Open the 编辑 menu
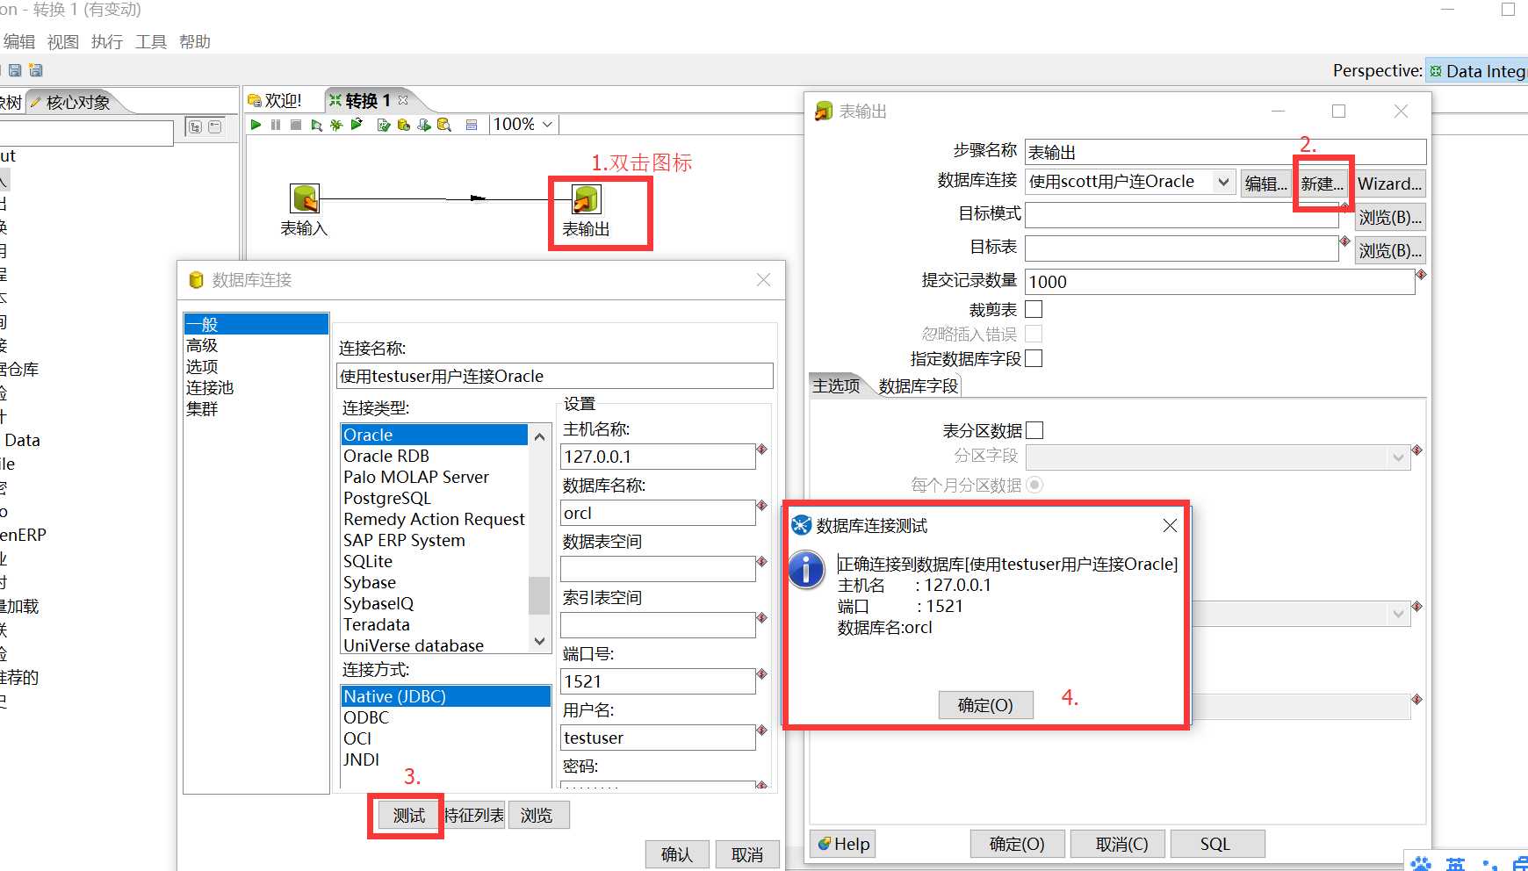 tap(19, 42)
